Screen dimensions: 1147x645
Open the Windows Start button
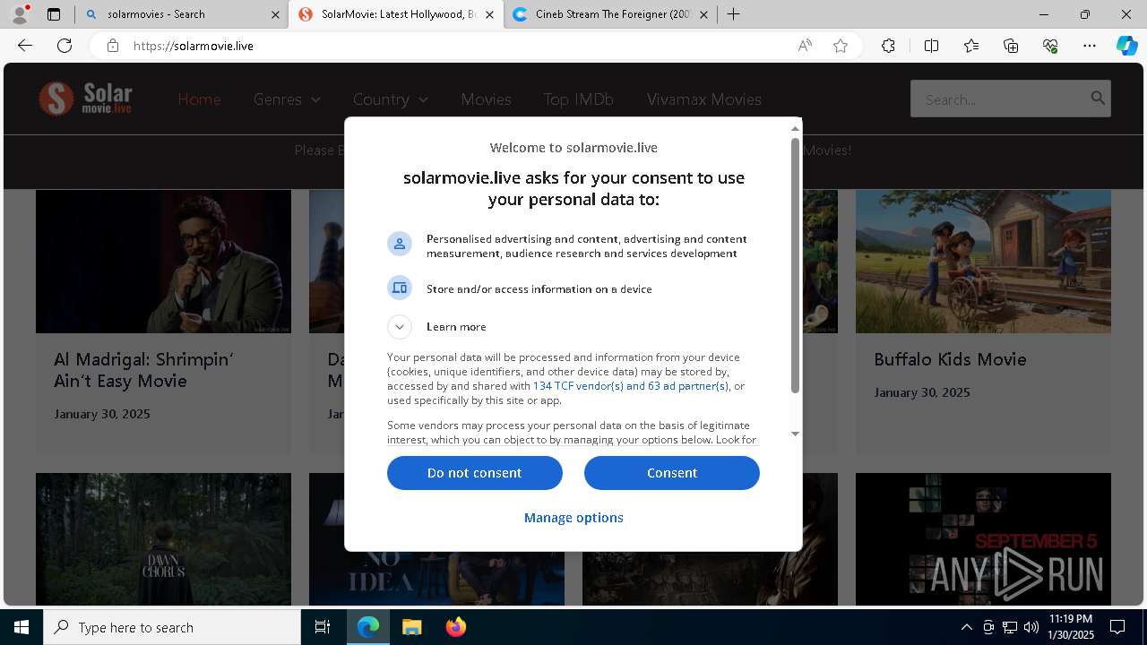[22, 627]
